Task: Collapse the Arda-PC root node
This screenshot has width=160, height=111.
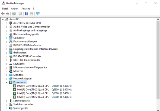Action: [3, 19]
